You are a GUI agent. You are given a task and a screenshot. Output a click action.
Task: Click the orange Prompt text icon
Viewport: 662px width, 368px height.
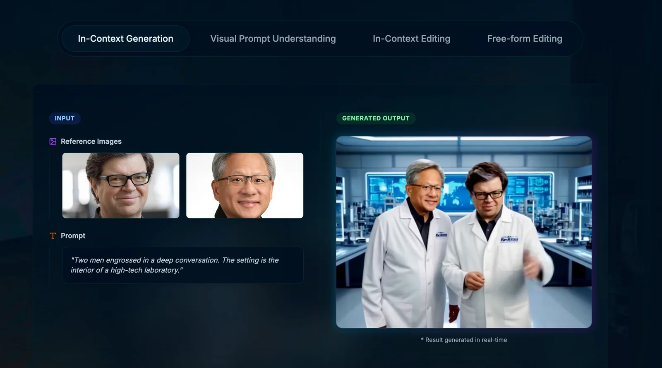click(53, 236)
